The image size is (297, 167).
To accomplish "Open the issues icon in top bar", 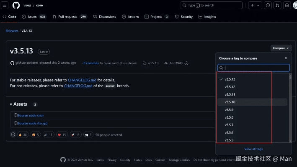I will coord(268,5).
